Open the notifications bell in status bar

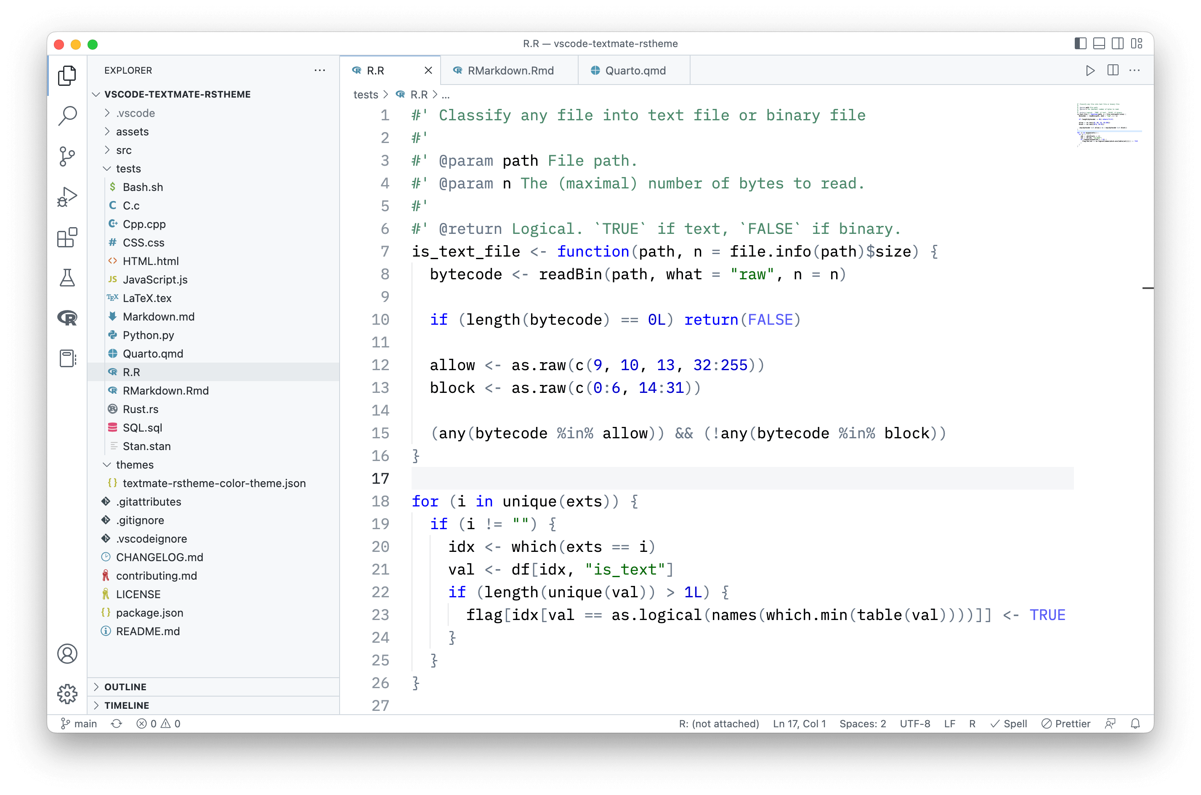(1135, 723)
